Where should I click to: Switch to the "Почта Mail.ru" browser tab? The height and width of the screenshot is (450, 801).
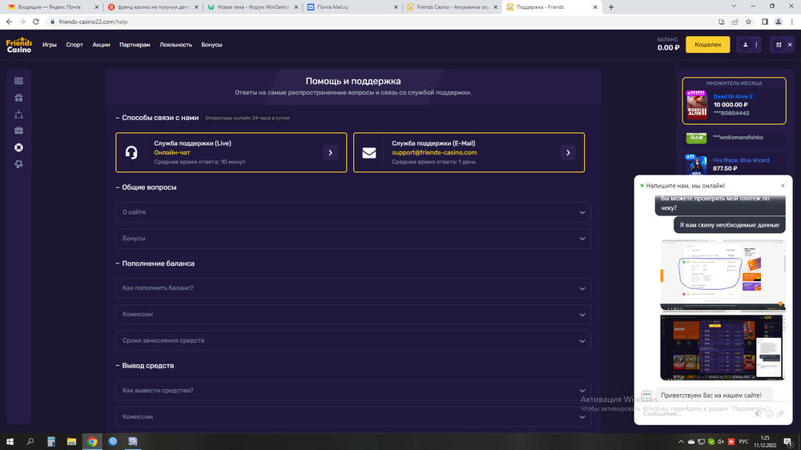pos(351,6)
